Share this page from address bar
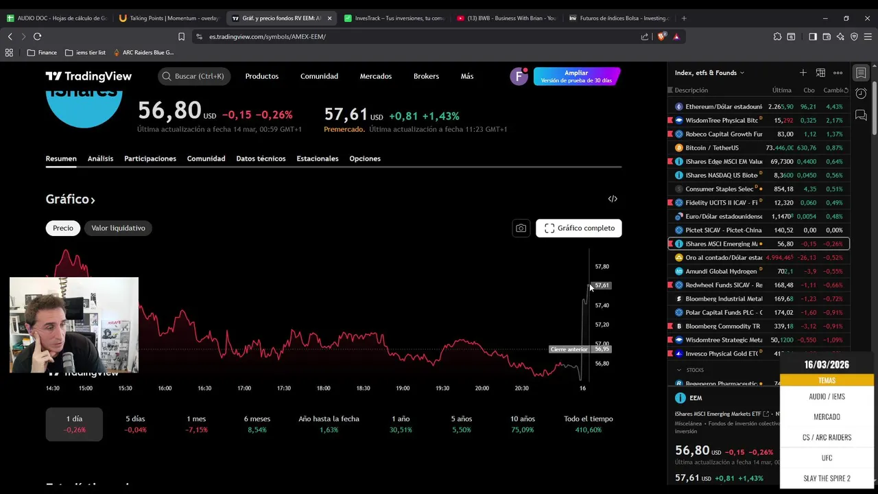This screenshot has height=494, width=878. click(x=645, y=36)
